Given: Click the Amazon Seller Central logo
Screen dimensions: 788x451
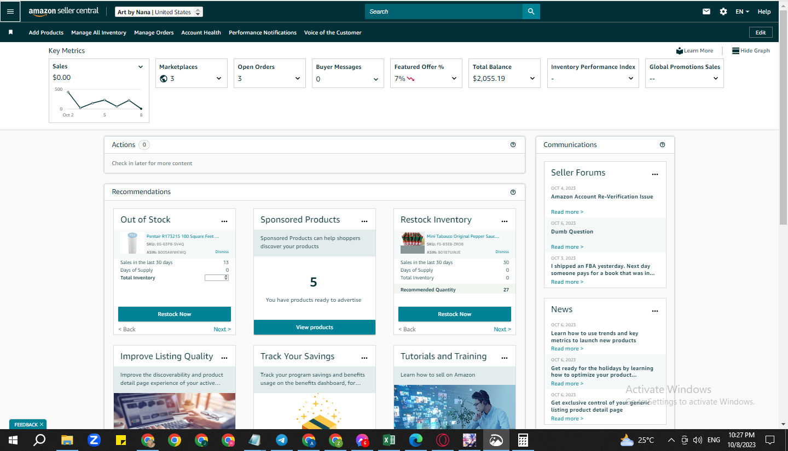Looking at the screenshot, I should click(63, 11).
